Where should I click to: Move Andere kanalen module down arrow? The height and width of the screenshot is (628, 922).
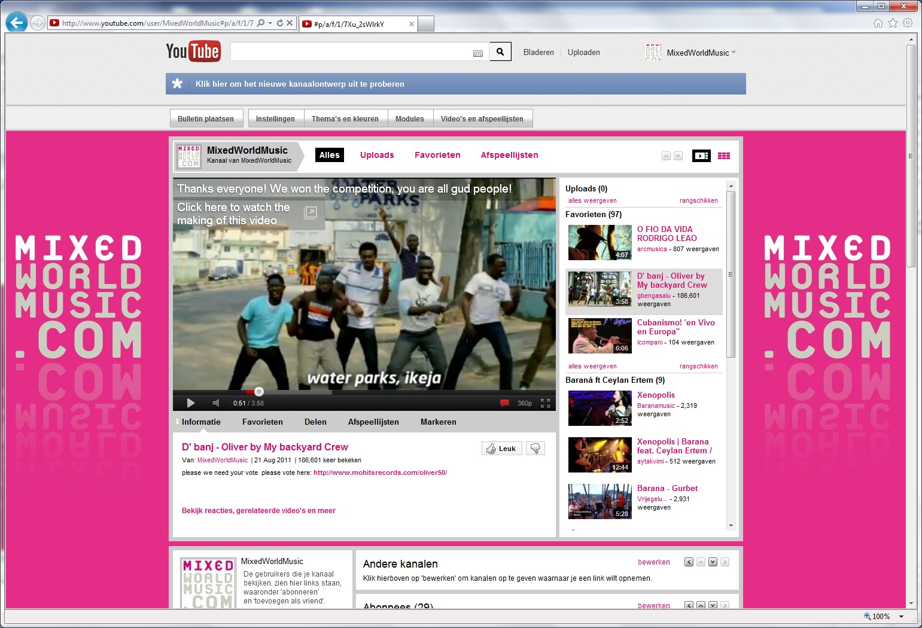(x=713, y=562)
